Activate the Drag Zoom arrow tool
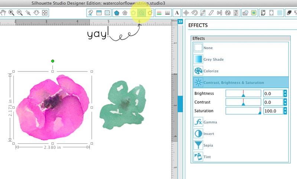The width and height of the screenshot is (297, 179). pyautogui.click(x=36, y=13)
